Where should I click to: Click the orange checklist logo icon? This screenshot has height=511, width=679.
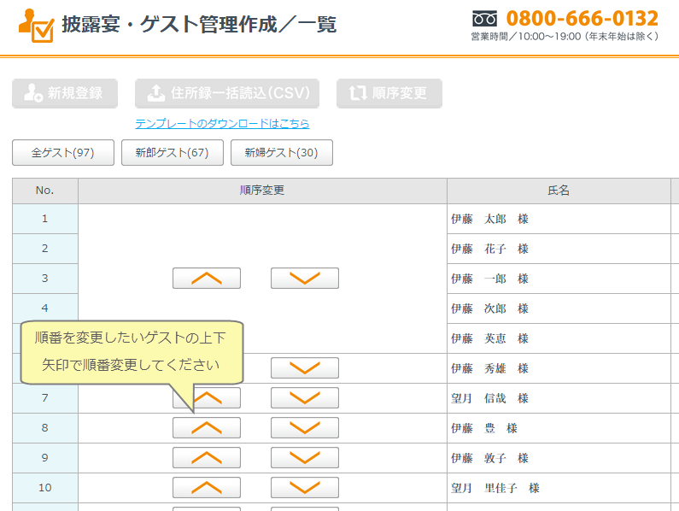[x=36, y=25]
